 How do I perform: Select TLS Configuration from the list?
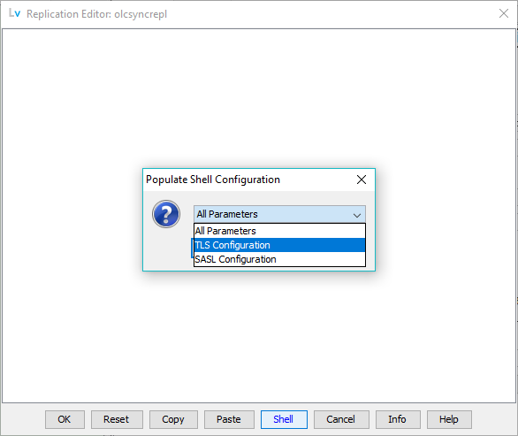click(279, 245)
